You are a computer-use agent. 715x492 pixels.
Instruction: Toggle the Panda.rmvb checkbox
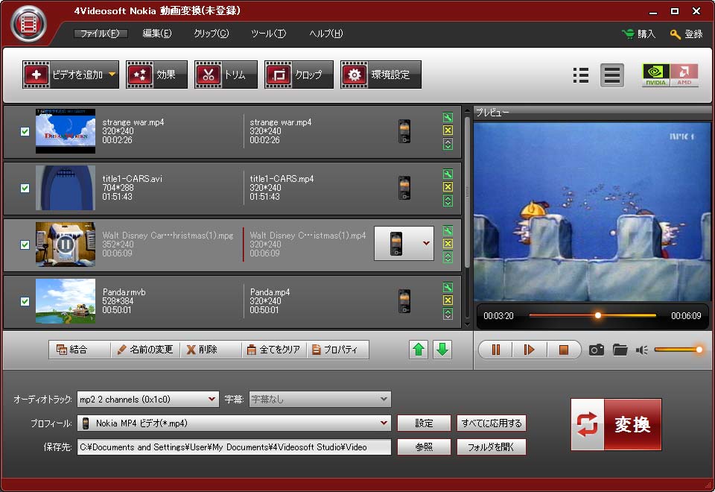coord(25,301)
